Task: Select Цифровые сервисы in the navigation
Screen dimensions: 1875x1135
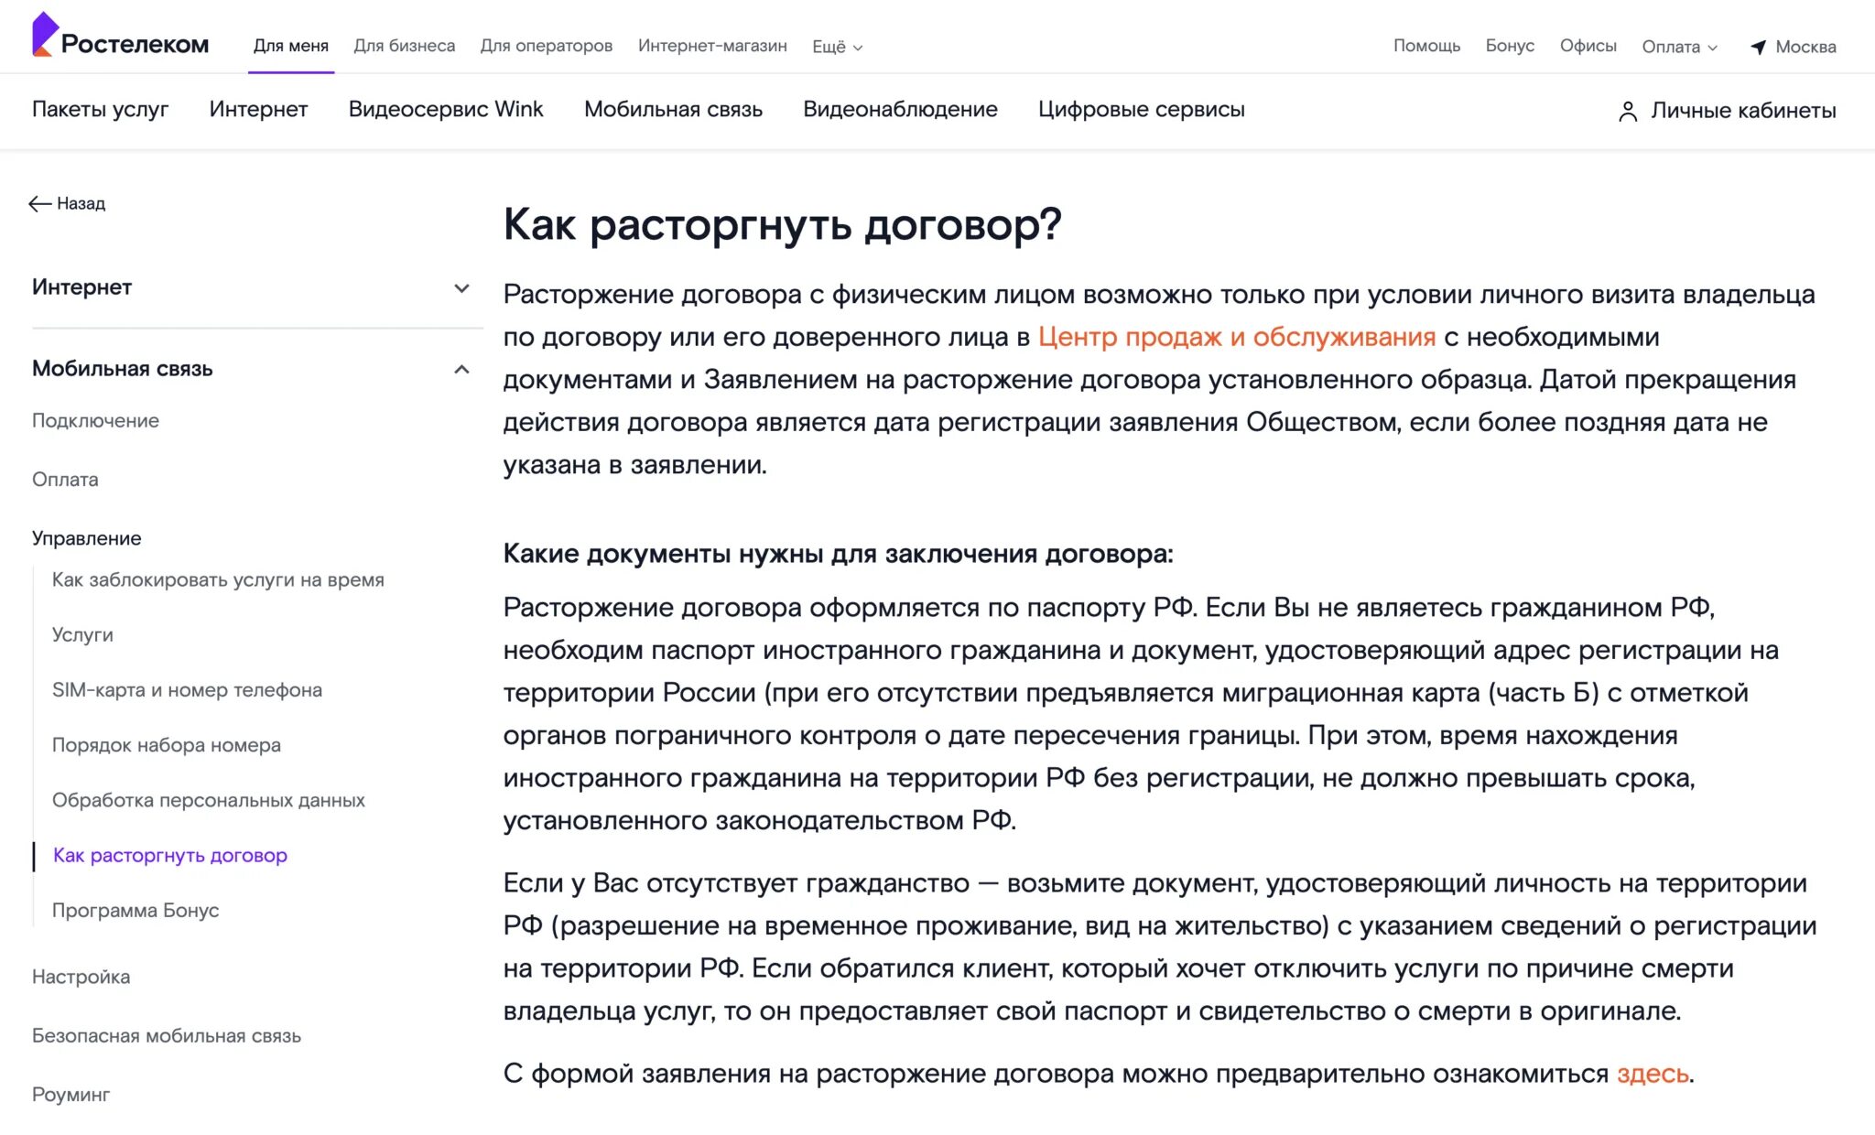Action: 1141,110
